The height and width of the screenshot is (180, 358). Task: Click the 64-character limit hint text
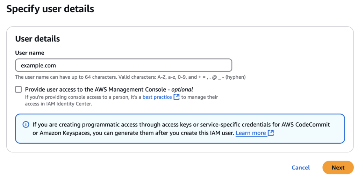[66, 77]
